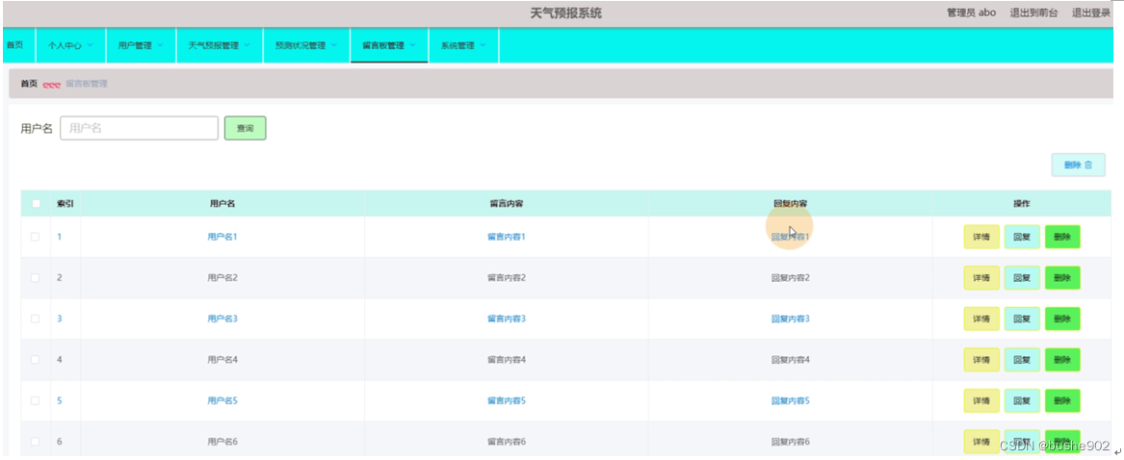Expand the 留言板管理 menu
This screenshot has width=1124, height=460.
(389, 45)
